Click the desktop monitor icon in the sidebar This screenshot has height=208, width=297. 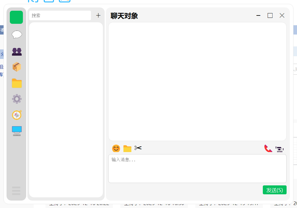tap(16, 130)
